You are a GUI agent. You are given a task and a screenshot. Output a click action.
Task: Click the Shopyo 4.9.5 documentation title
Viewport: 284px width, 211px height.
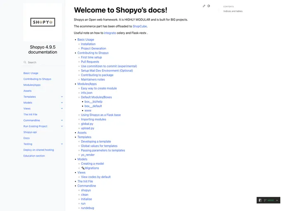point(43,49)
